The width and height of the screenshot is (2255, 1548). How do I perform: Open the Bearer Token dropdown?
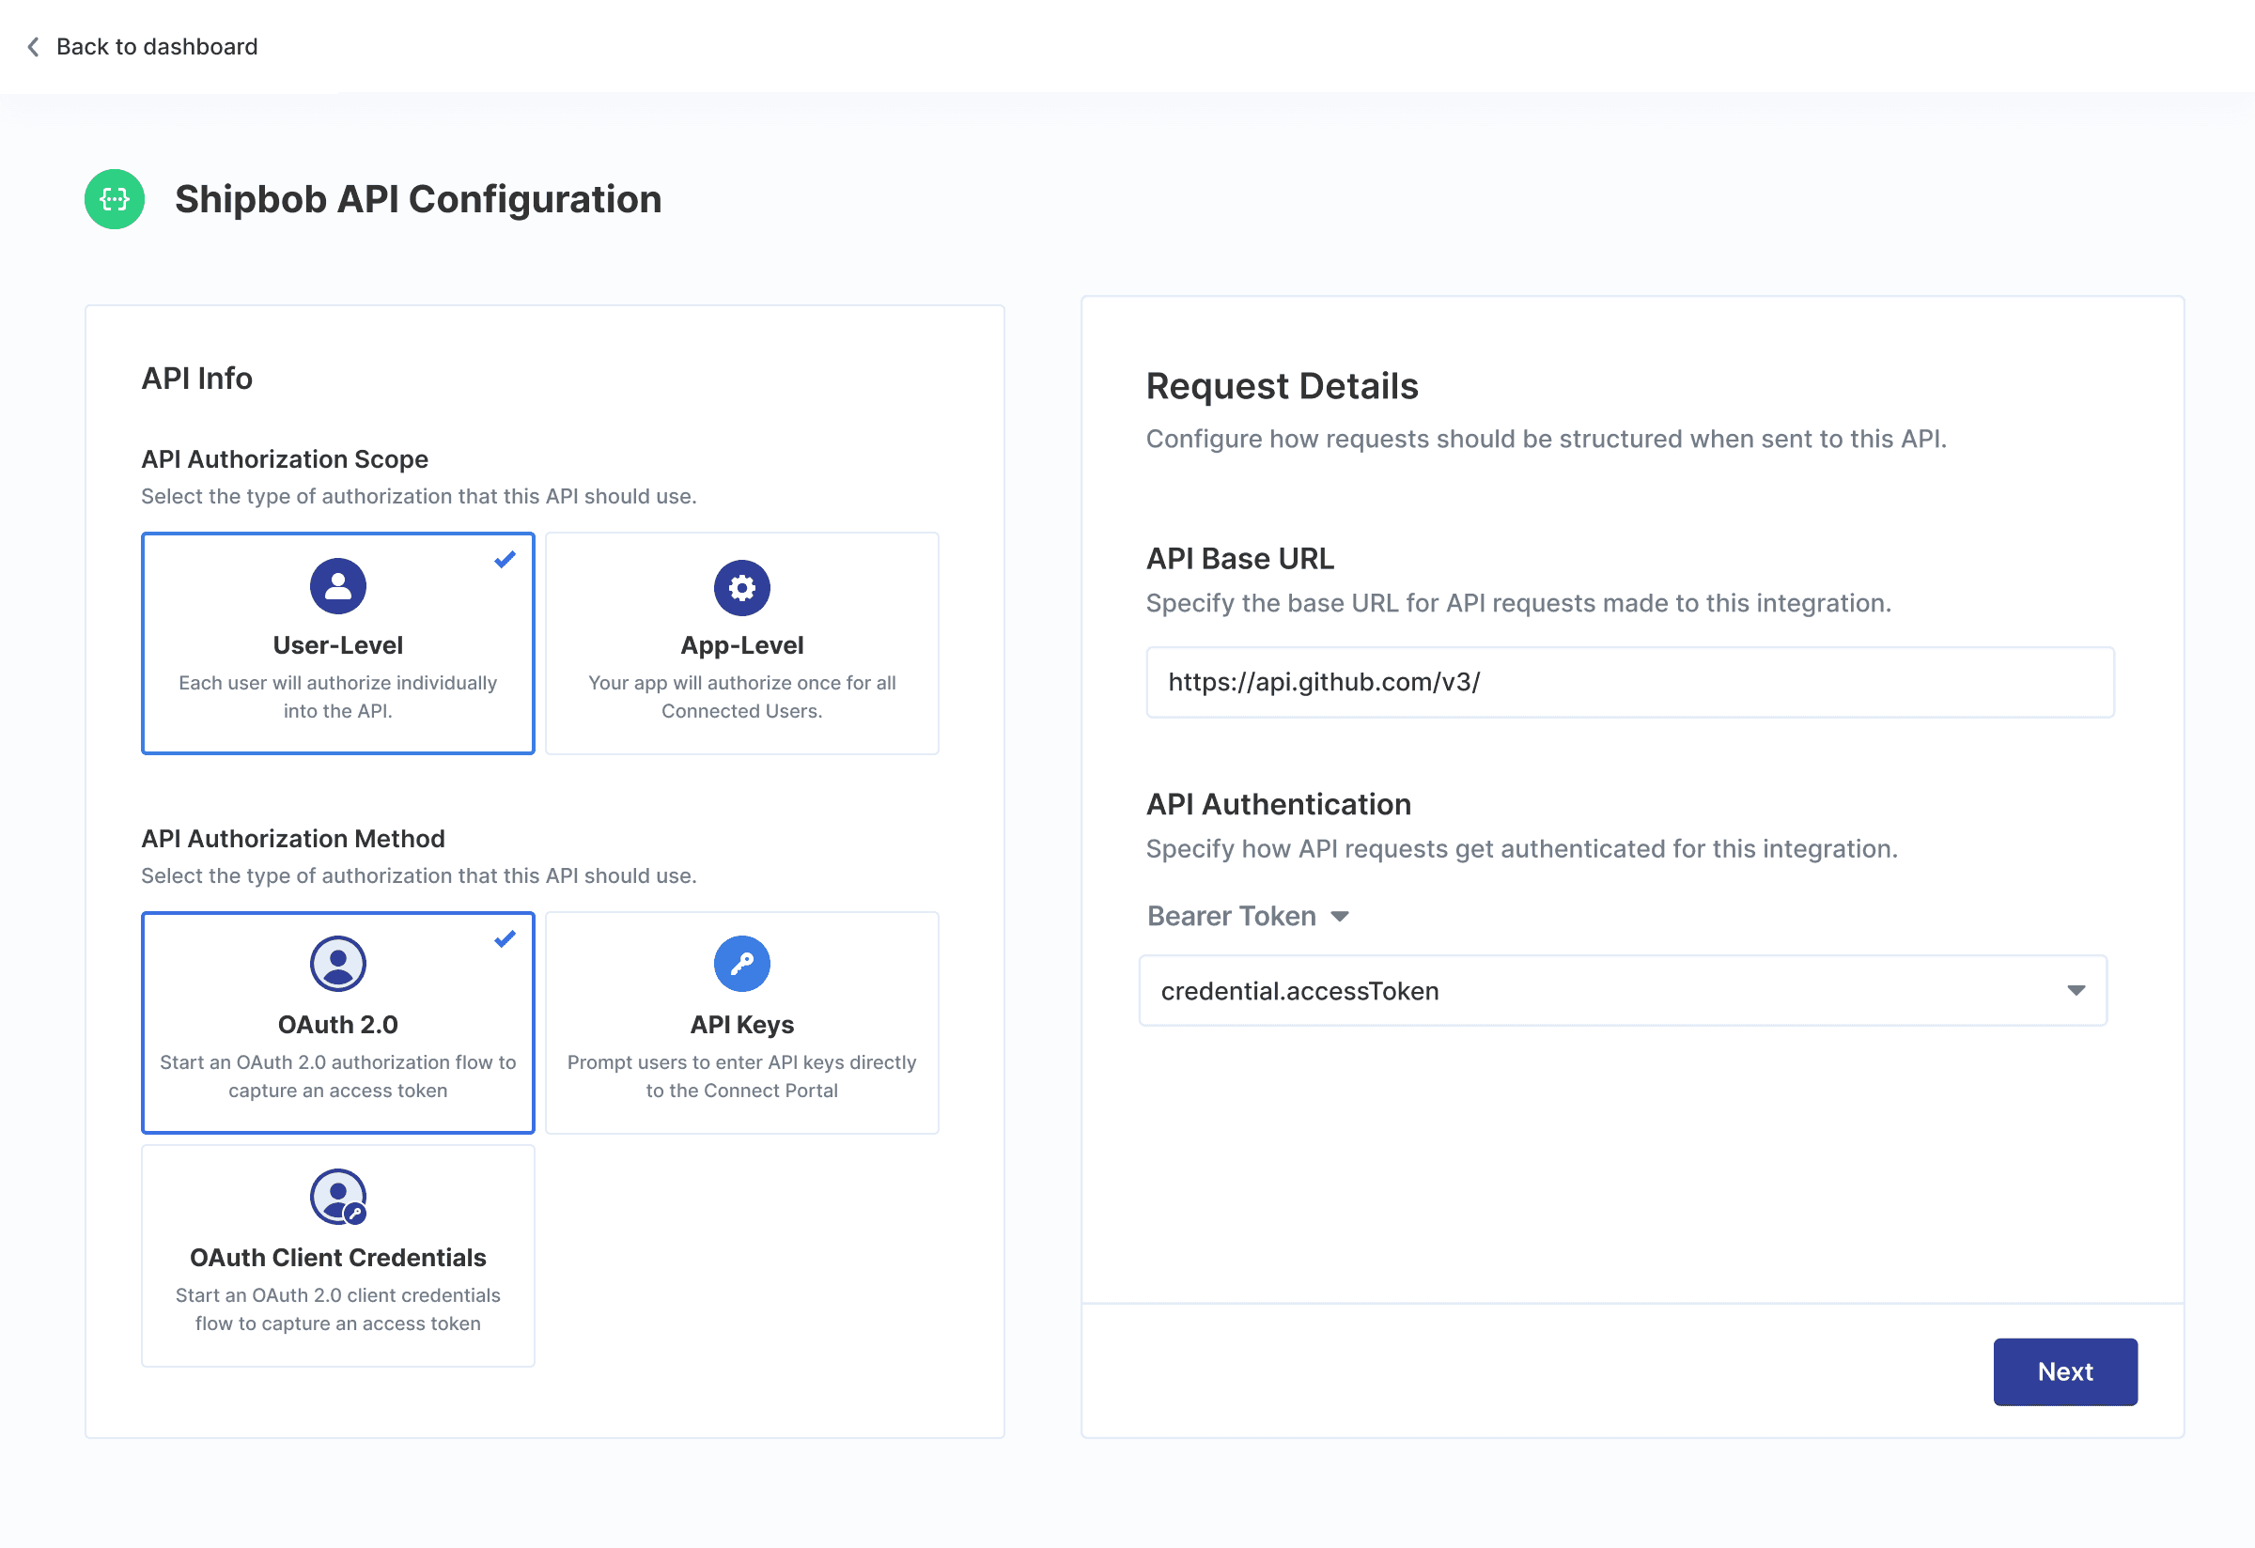1248,916
